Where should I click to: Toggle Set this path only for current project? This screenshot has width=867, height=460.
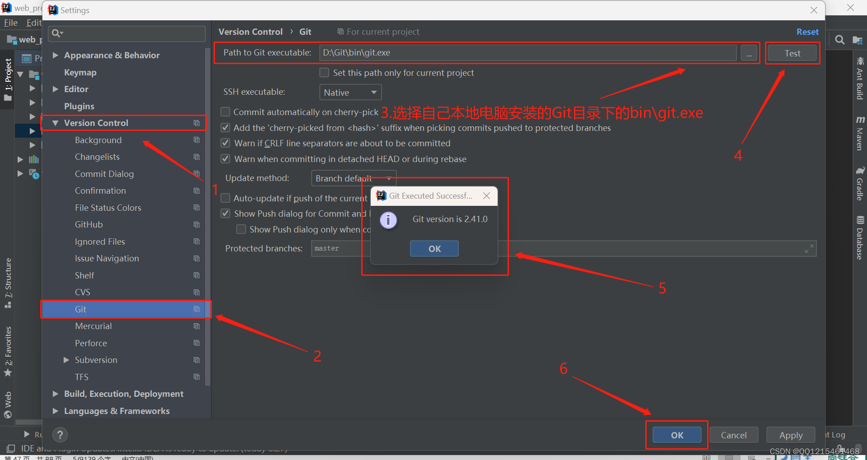click(x=324, y=73)
